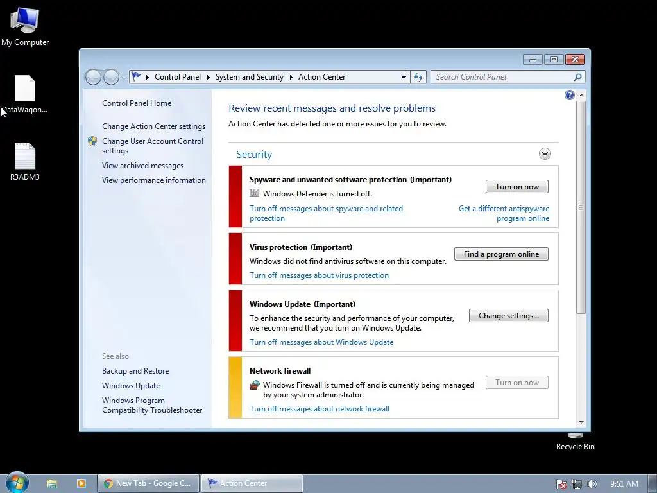Screen dimensions: 657x493
Task: Click the 'Windows Update (Important)' heading
Action: tap(302, 304)
